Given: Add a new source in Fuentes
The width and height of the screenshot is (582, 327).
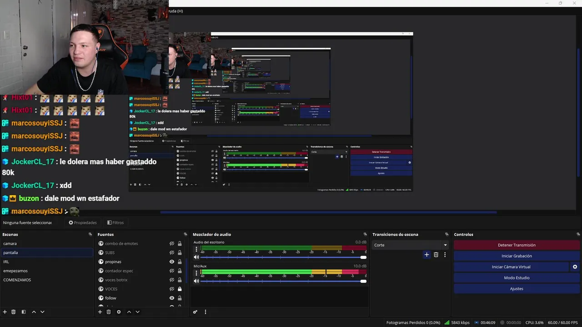Looking at the screenshot, I should click(100, 312).
